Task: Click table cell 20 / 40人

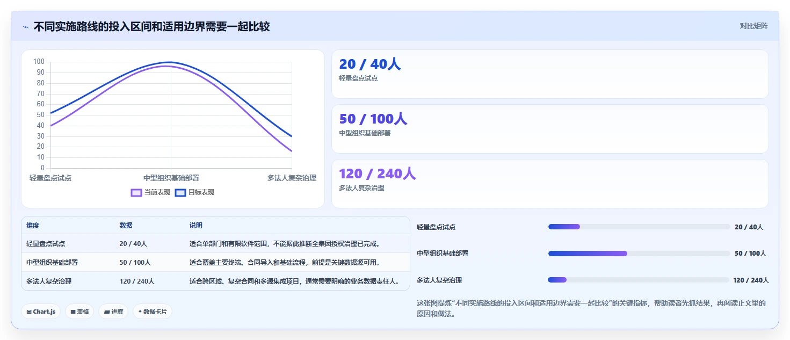Action: [x=133, y=244]
